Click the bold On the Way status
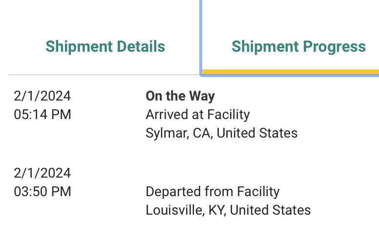379x241 pixels. [180, 96]
